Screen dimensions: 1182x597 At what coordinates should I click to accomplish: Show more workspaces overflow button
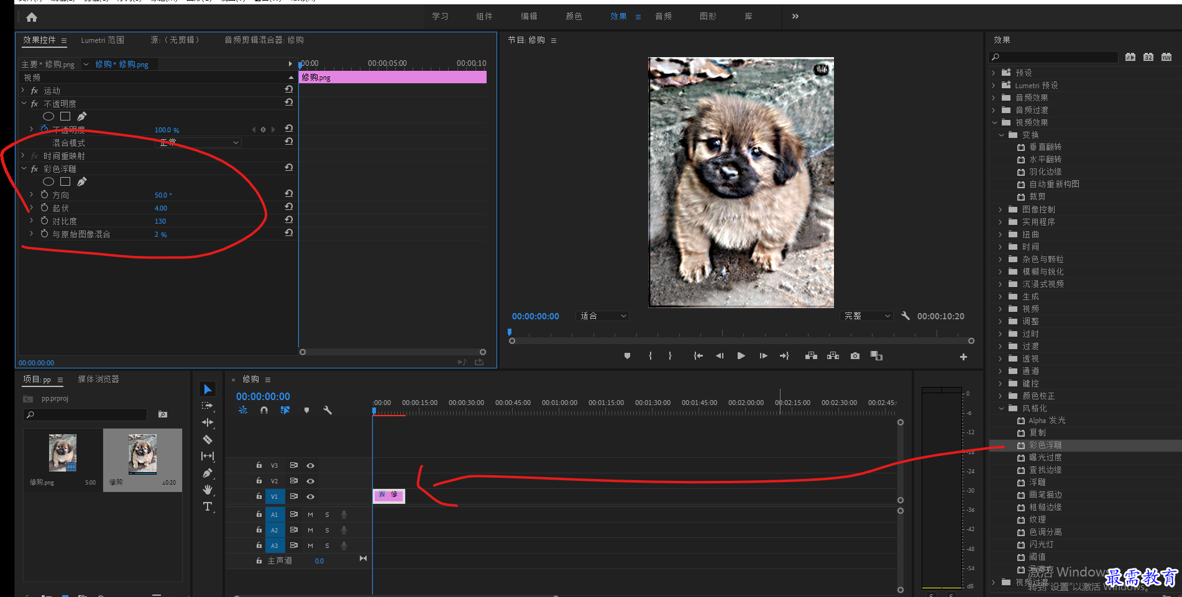point(795,16)
